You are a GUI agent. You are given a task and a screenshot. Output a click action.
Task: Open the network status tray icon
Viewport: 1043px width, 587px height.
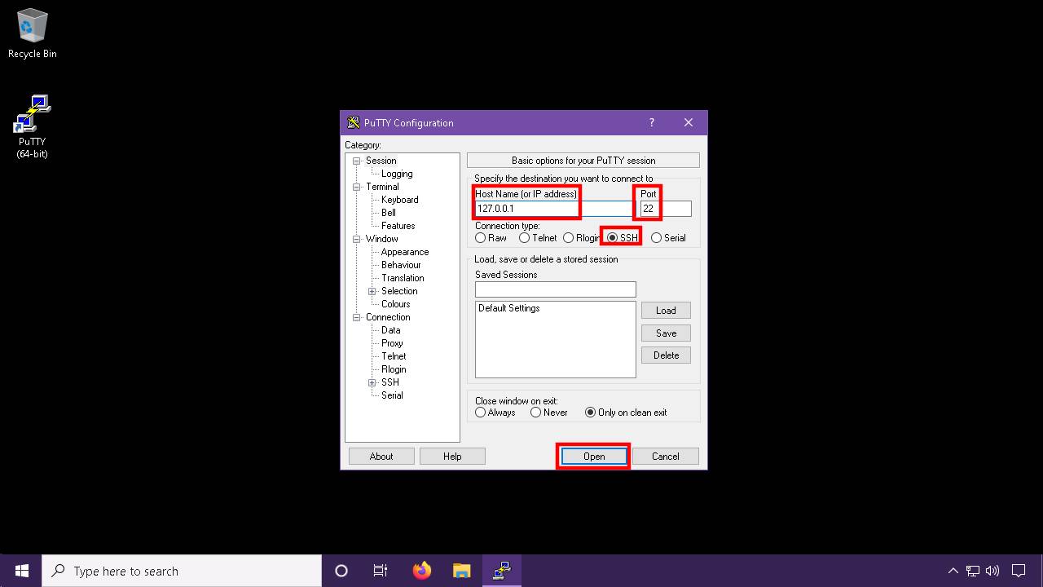click(973, 571)
